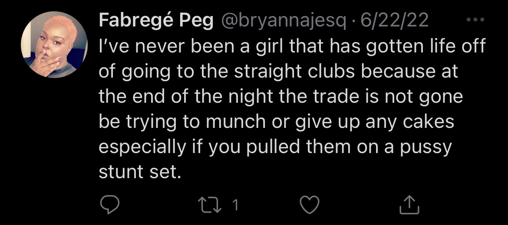
Task: Tap the final words "stunt set."
Action: pos(140,172)
